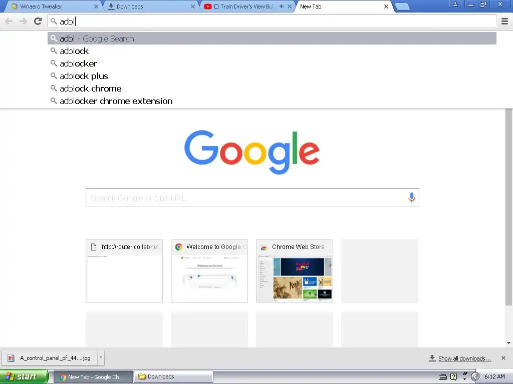Image resolution: width=513 pixels, height=384 pixels.
Task: Open the Chrome Web Store thumbnail
Action: (295, 271)
